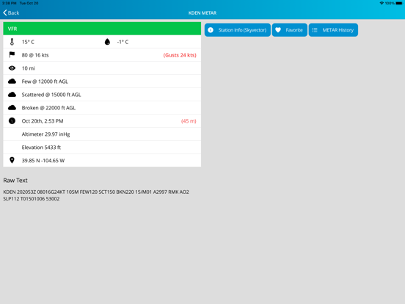Viewport: 405px width, 304px height.
Task: Click cloud icon beside Few @ 12000 ft
Action: [x=12, y=82]
